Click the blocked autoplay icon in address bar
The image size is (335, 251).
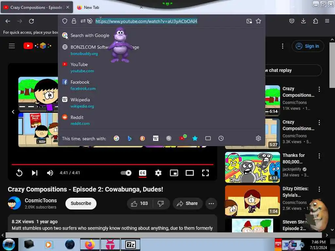pos(90,21)
